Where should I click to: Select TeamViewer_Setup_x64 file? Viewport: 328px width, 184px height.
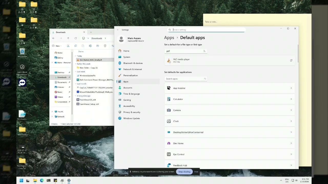(89, 104)
